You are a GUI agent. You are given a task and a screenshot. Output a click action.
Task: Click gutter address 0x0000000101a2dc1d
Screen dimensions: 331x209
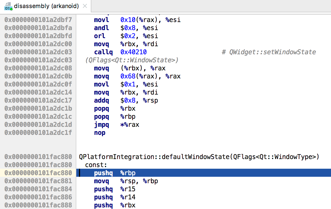coord(38,125)
